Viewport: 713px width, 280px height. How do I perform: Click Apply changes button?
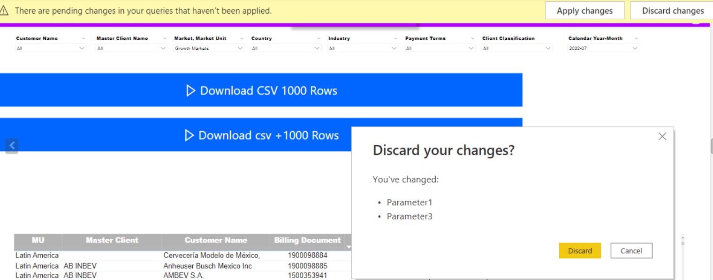[584, 10]
